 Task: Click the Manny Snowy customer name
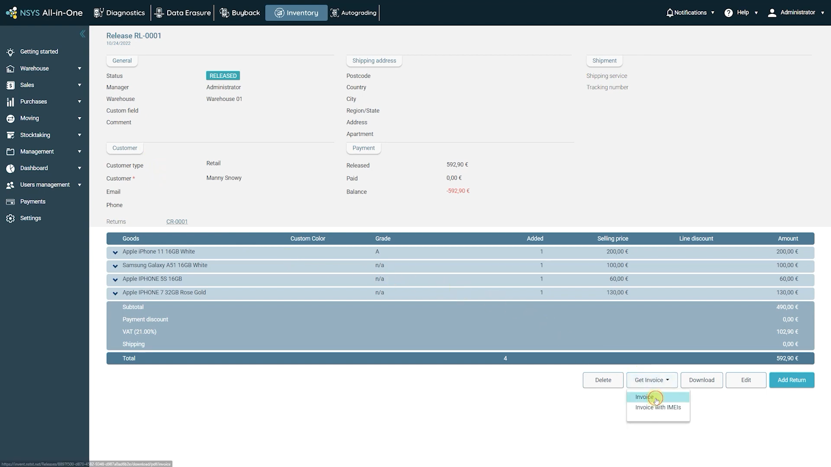click(x=224, y=178)
